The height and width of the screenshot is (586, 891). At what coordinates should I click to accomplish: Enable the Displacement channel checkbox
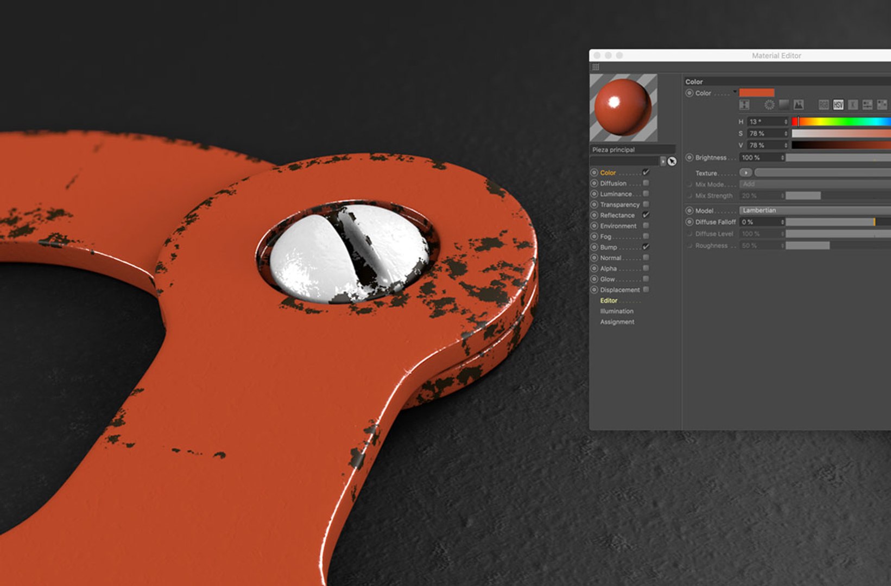pos(646,289)
